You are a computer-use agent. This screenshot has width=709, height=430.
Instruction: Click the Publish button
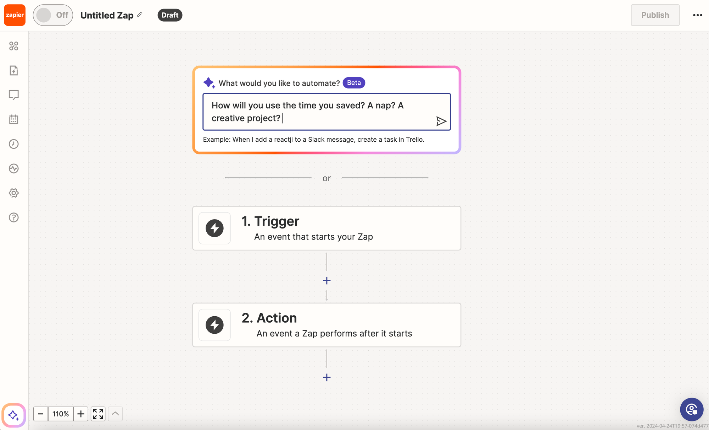(x=655, y=15)
